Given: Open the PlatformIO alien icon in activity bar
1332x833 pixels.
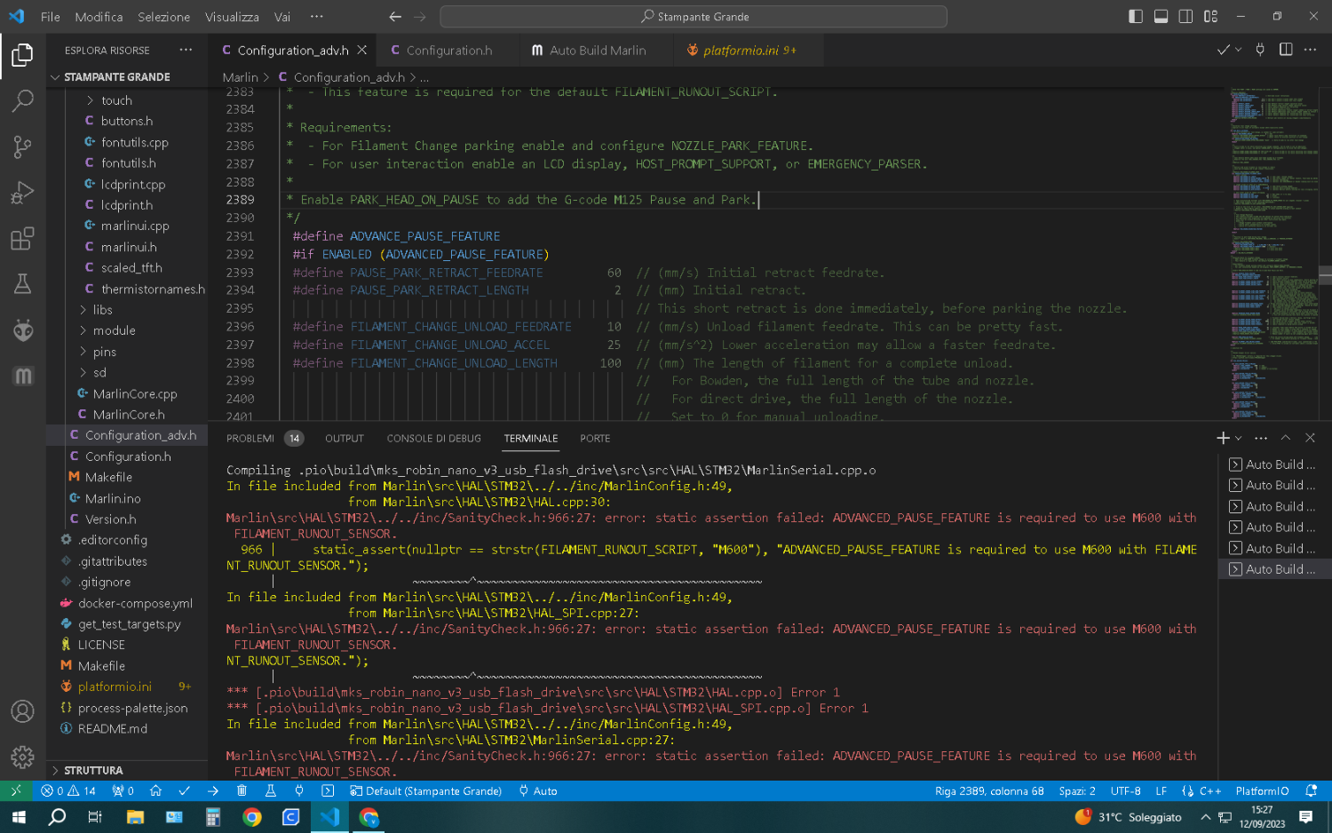Looking at the screenshot, I should point(23,330).
